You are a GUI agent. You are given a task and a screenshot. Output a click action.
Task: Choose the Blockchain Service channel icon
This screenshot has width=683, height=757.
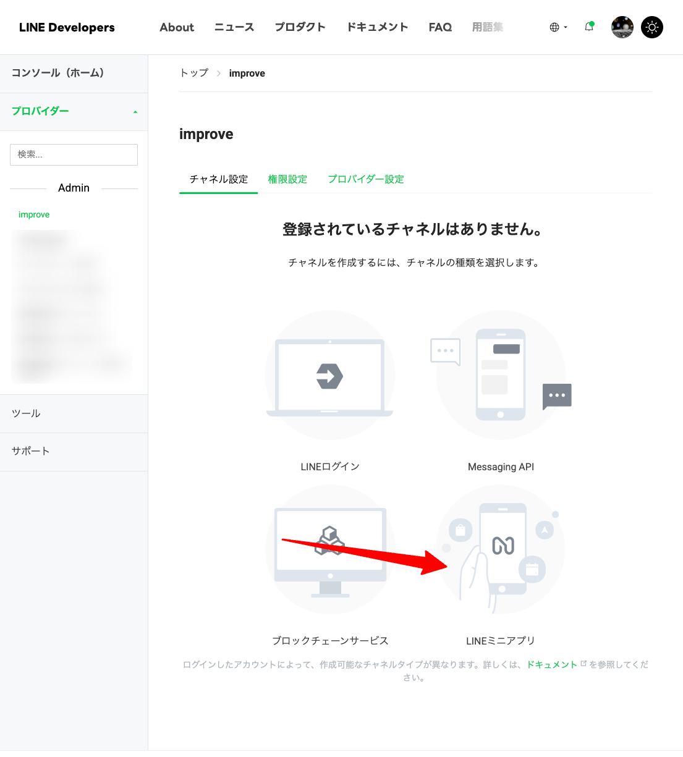[x=329, y=550]
